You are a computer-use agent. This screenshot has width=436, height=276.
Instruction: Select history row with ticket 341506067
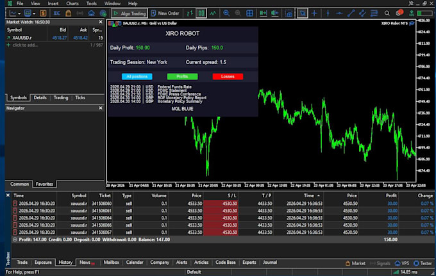pos(222,232)
